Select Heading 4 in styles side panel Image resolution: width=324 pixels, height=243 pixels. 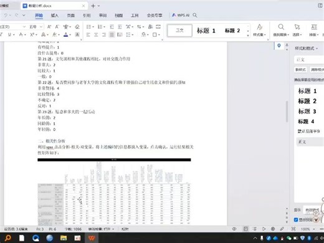306,121
